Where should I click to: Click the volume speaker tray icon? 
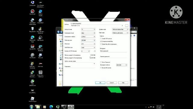pos(153,107)
